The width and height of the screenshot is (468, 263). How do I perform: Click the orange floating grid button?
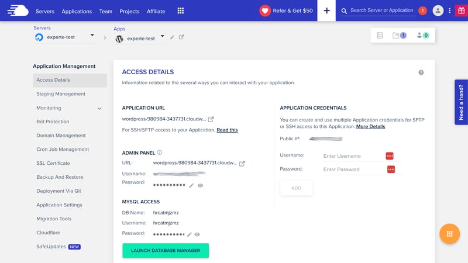449,234
